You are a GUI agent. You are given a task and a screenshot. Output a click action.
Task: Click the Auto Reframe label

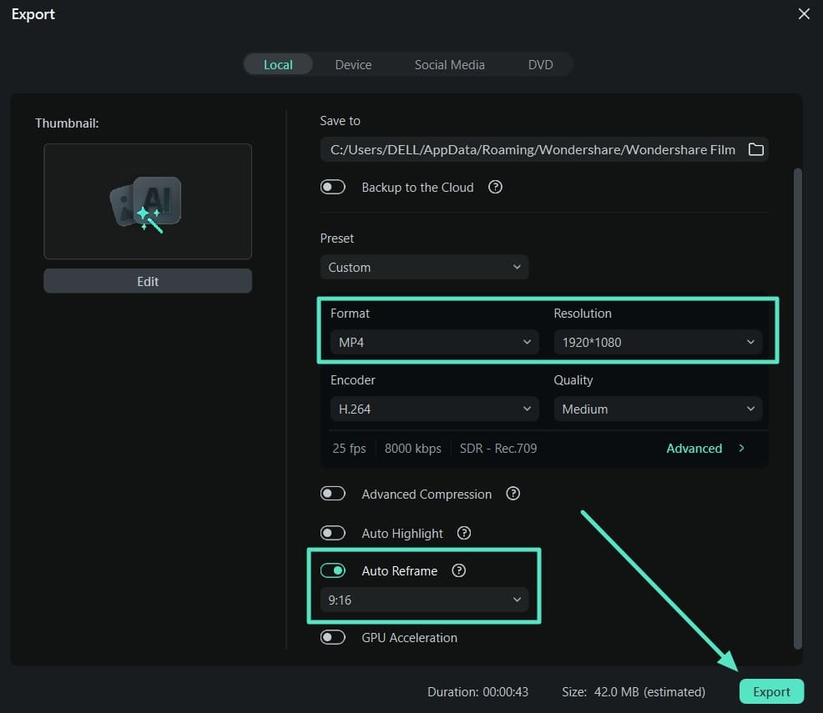[400, 571]
